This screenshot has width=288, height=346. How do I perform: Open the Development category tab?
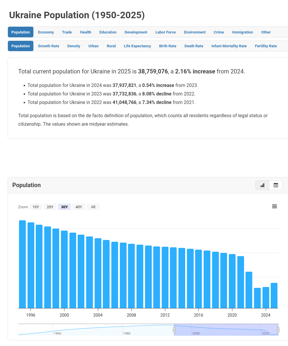pos(136,32)
